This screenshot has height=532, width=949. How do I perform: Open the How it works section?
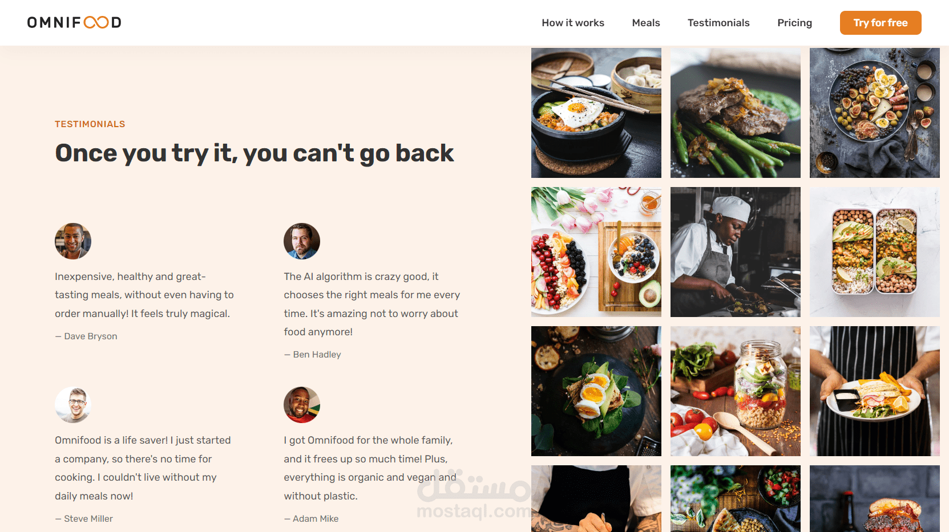[x=573, y=23]
